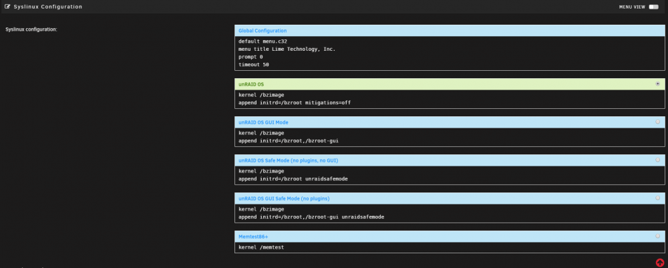Click into the unRAID OS boot text box

click(x=450, y=99)
